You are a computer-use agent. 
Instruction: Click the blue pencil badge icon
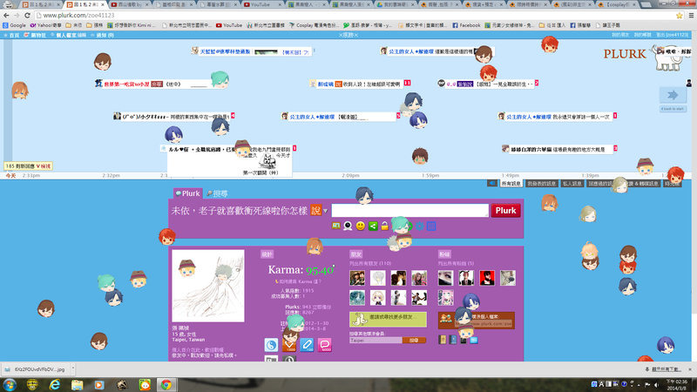click(x=307, y=344)
